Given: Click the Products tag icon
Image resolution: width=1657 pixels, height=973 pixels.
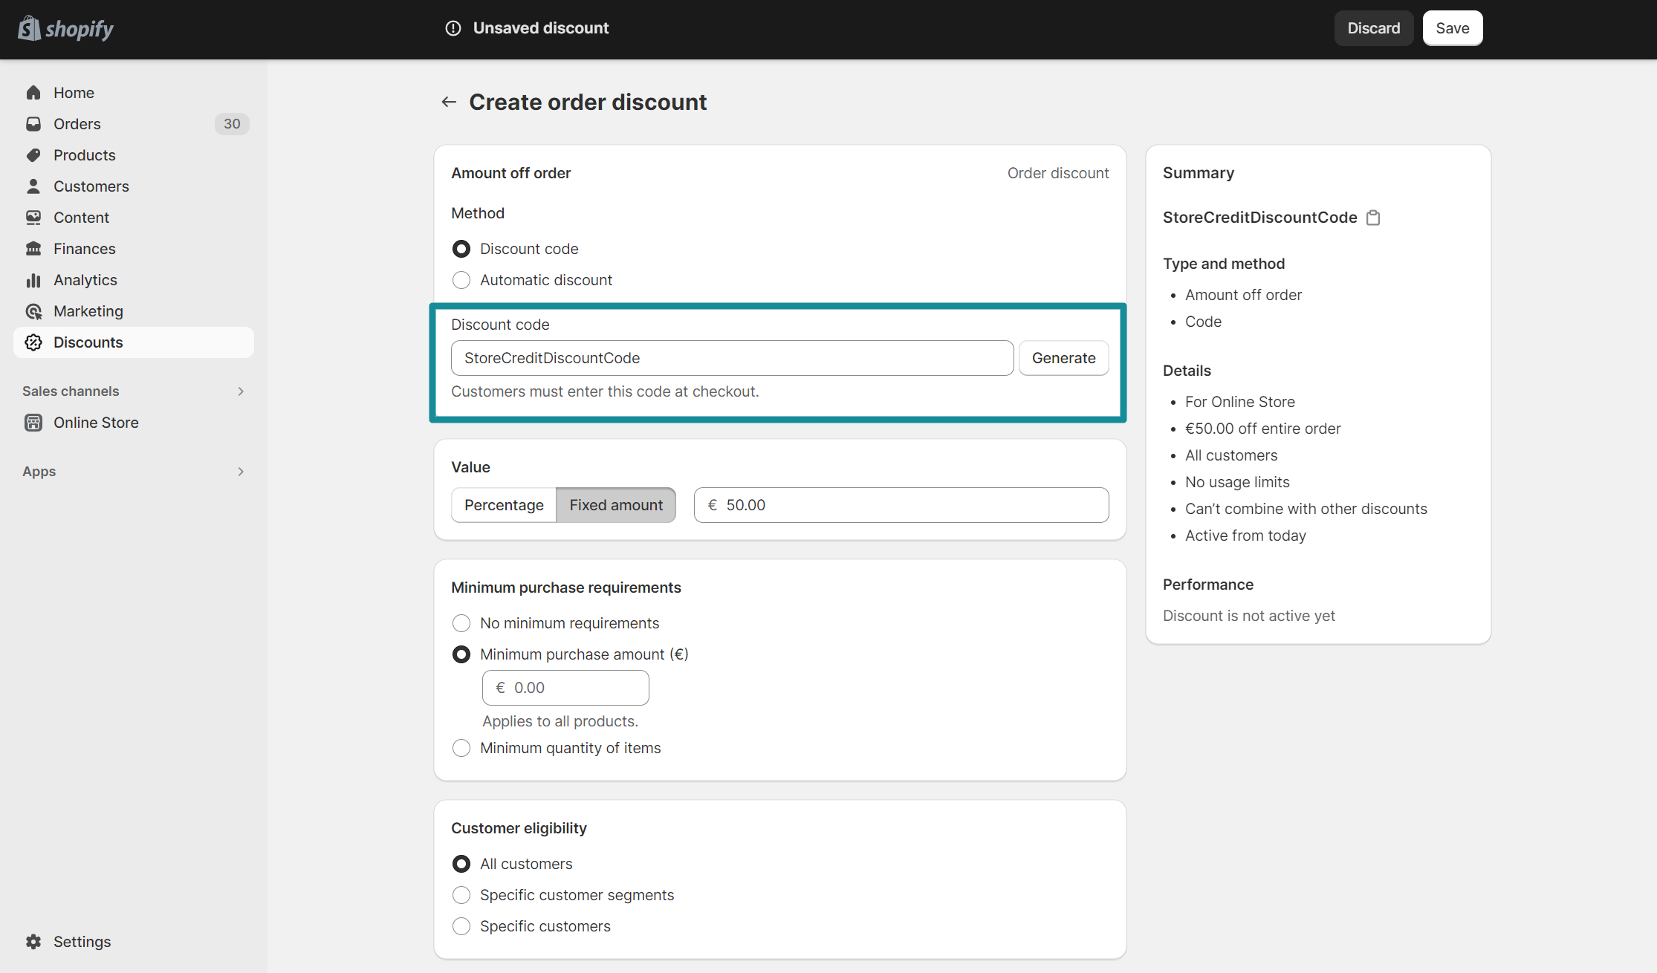Looking at the screenshot, I should pos(33,155).
